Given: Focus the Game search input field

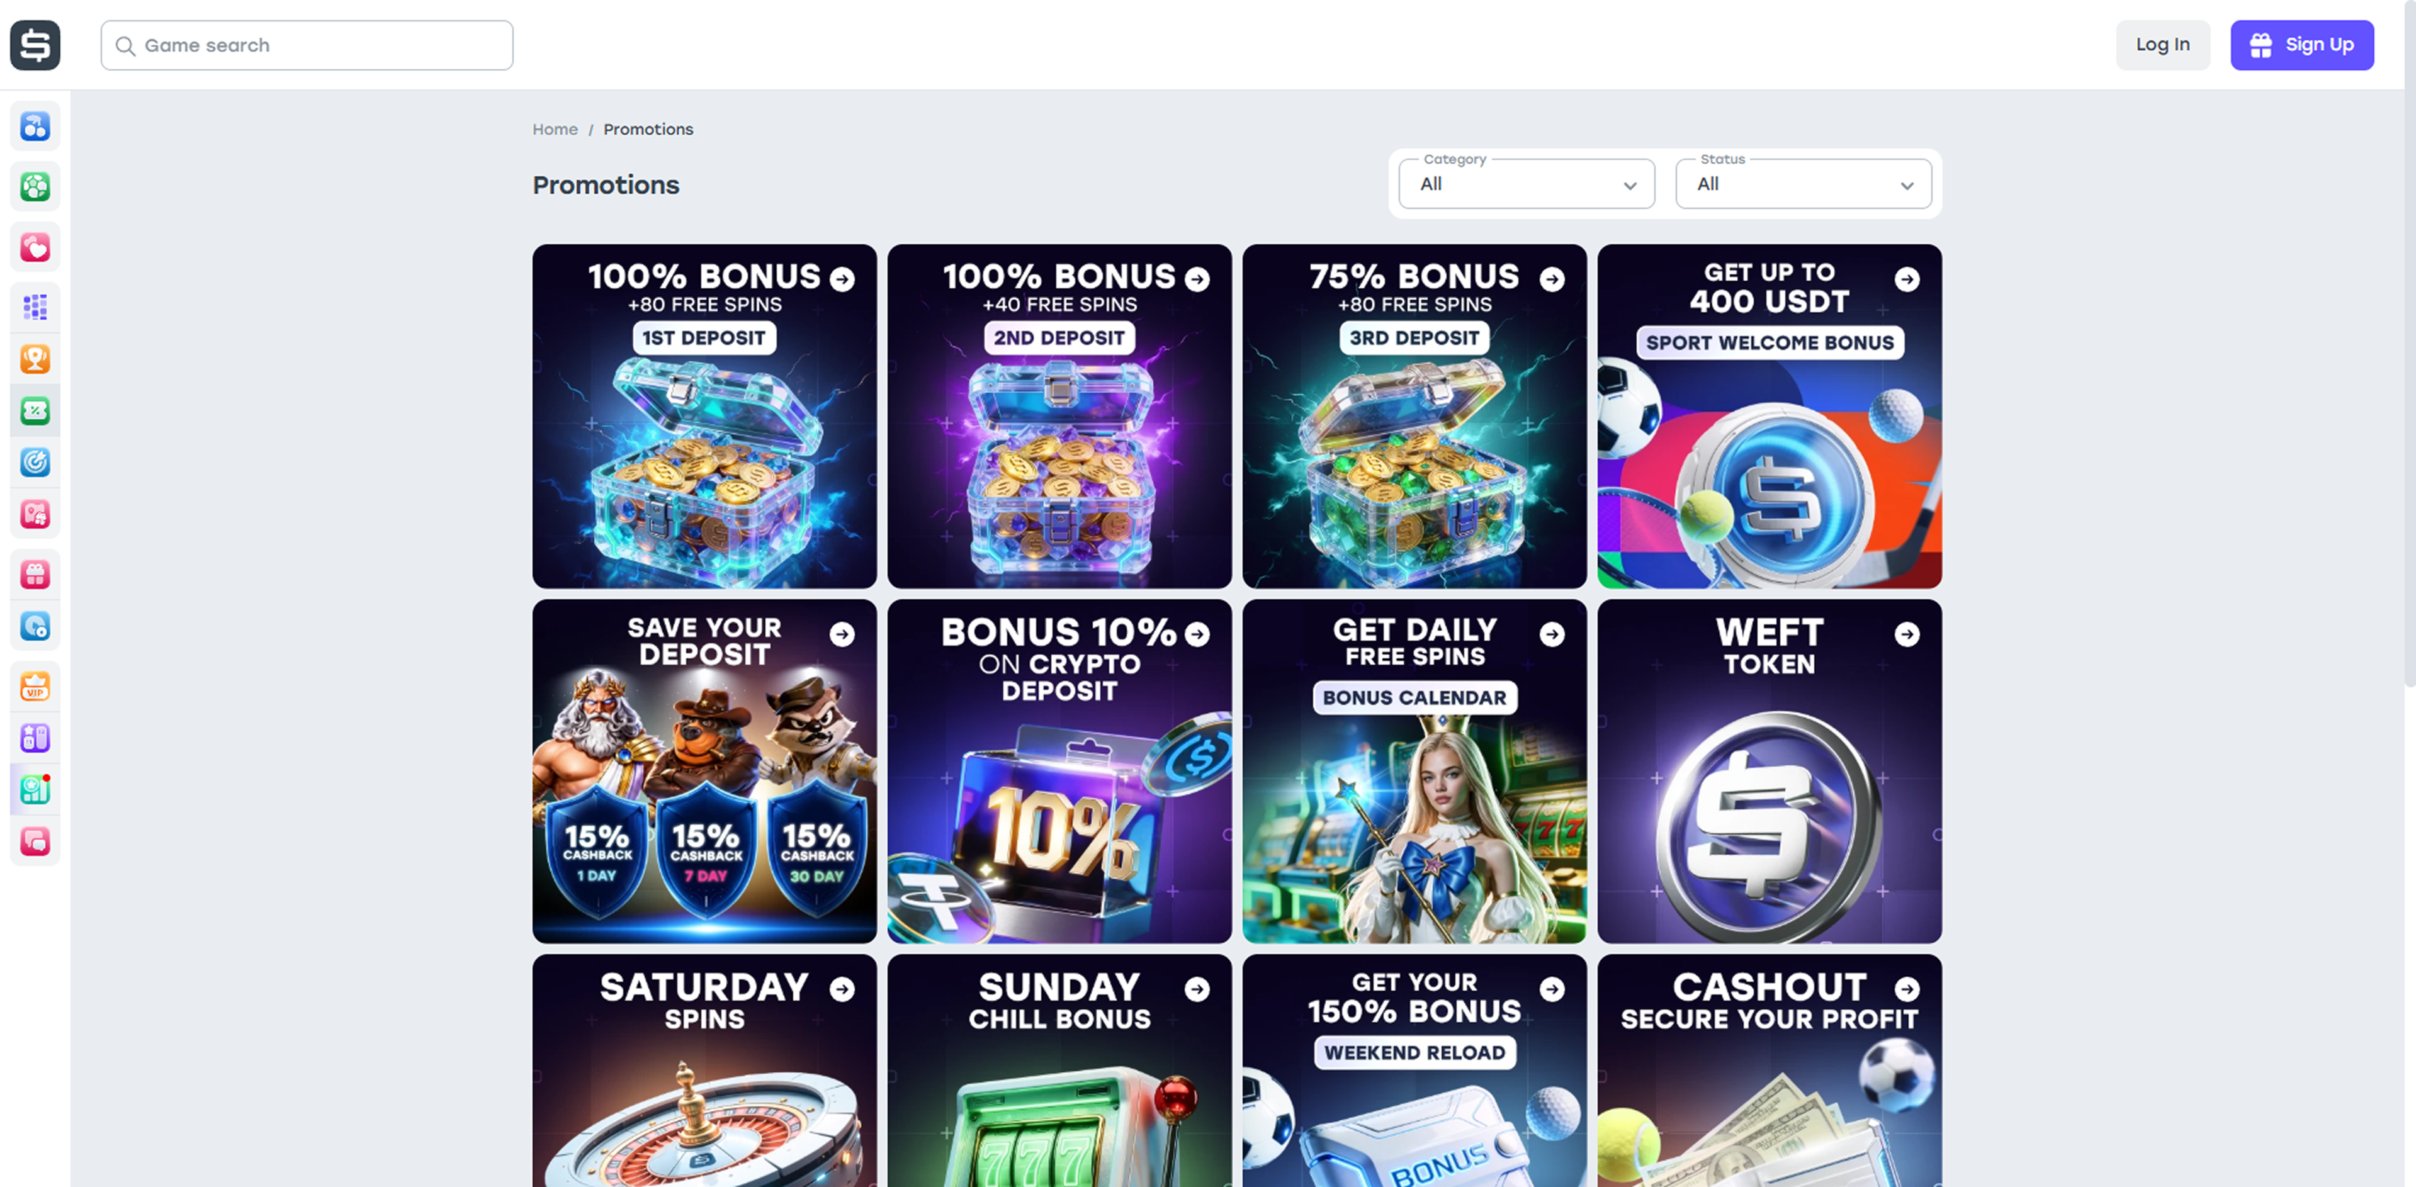Looking at the screenshot, I should (x=307, y=45).
